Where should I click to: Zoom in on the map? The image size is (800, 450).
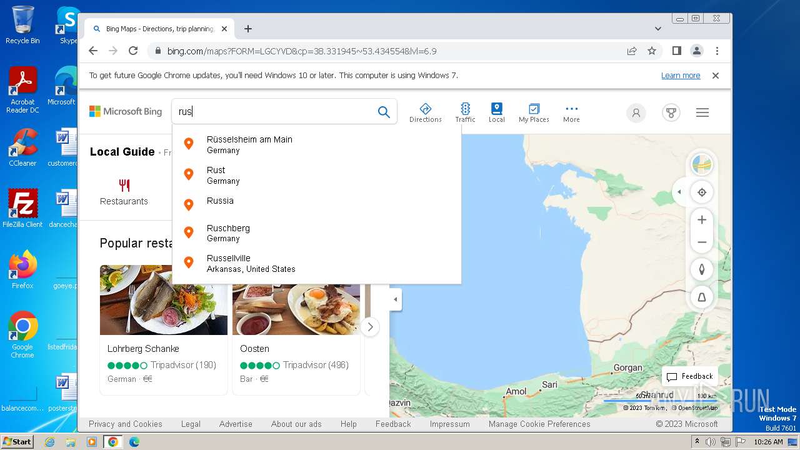coord(702,220)
